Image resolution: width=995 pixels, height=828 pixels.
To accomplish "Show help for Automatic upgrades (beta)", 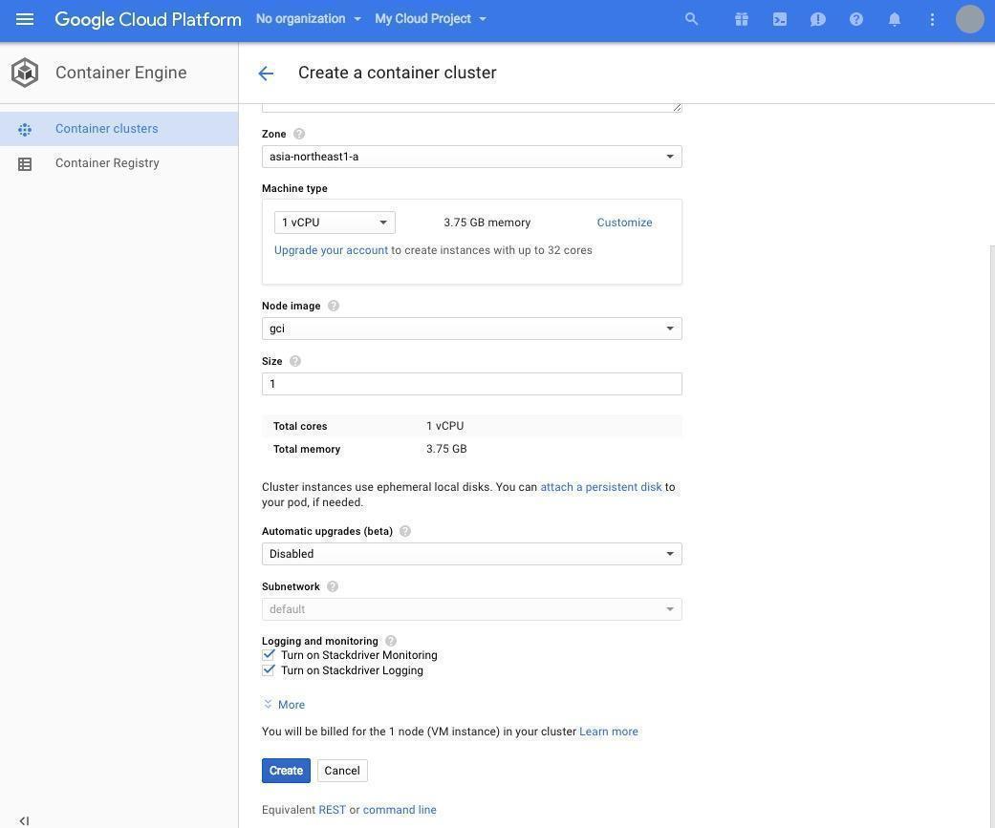I will 405,531.
